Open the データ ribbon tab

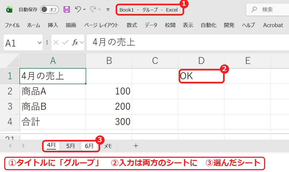tap(151, 25)
